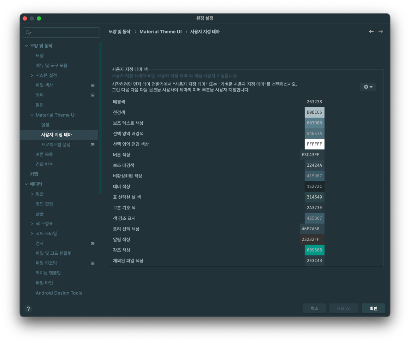Open Material Theme UI from the breadcrumb

161,31
